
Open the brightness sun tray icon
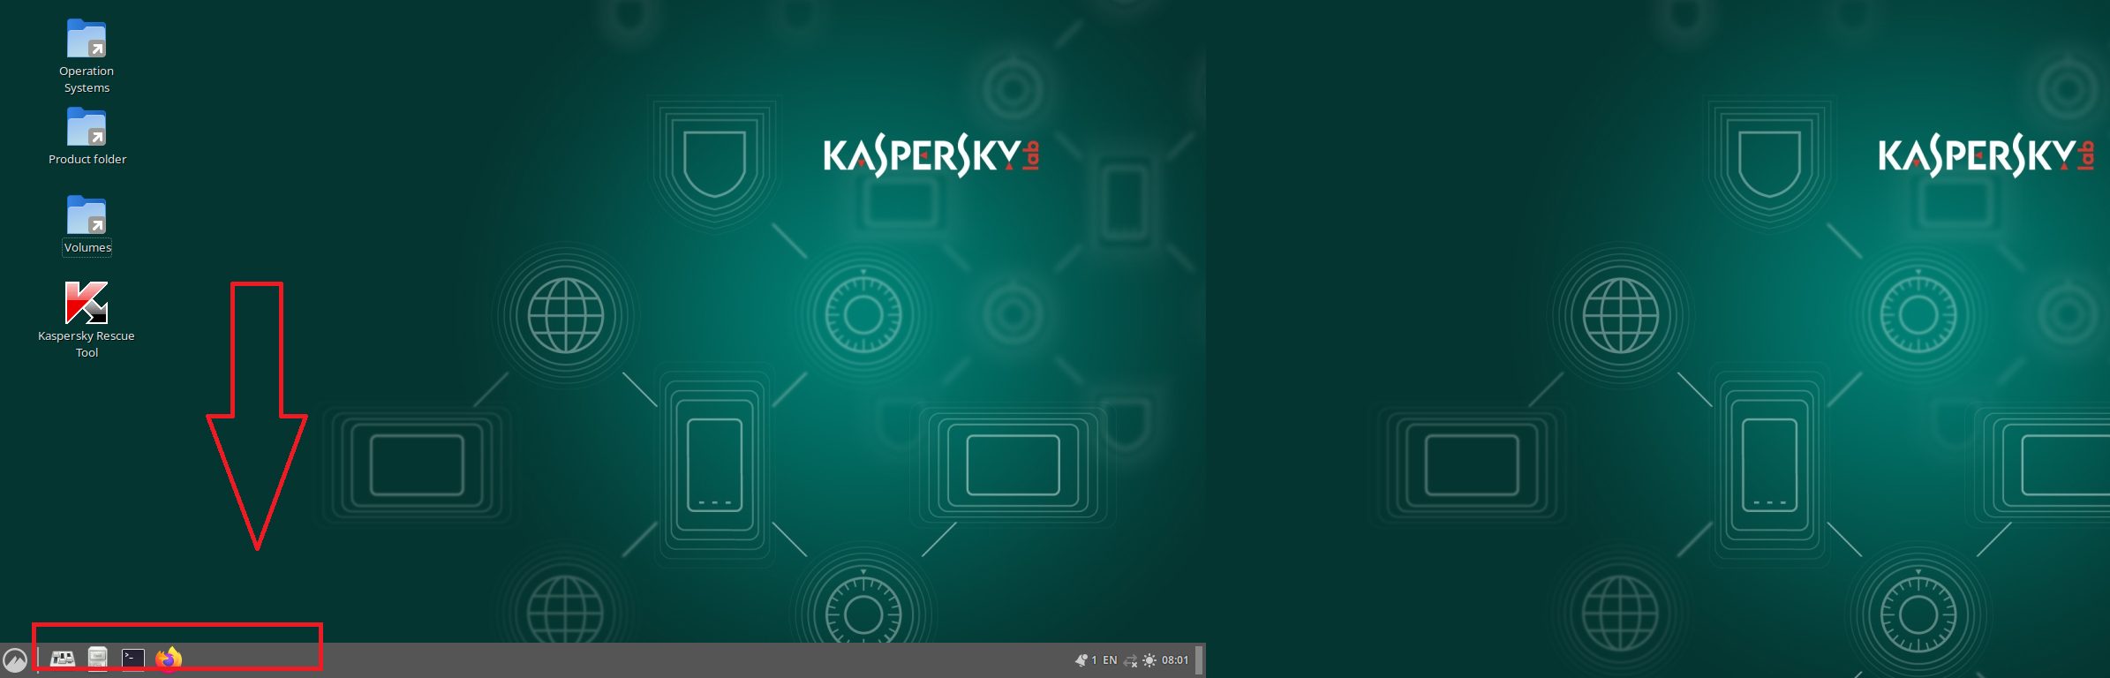1149,660
